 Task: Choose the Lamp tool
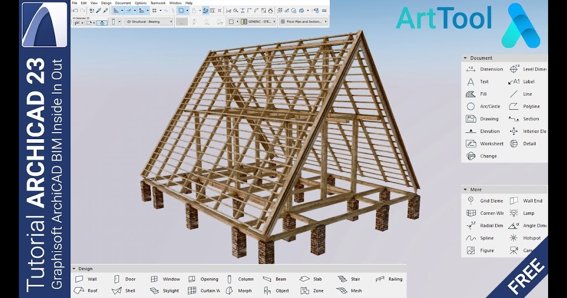pos(522,213)
